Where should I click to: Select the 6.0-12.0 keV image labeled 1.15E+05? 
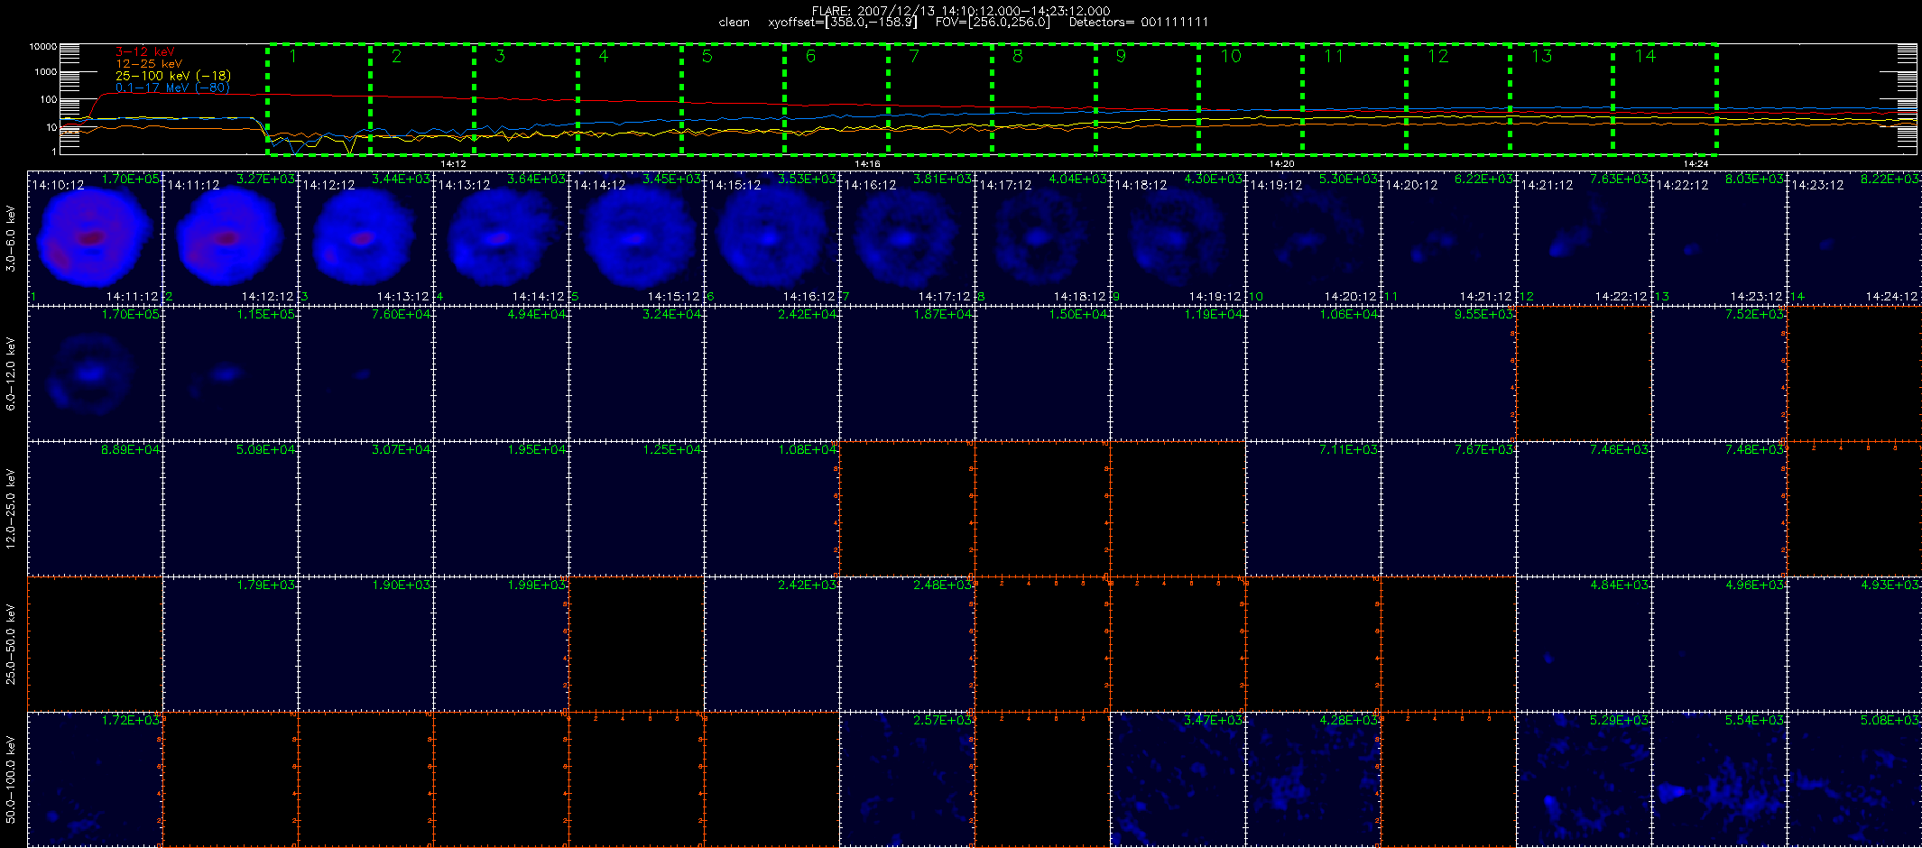click(x=230, y=373)
